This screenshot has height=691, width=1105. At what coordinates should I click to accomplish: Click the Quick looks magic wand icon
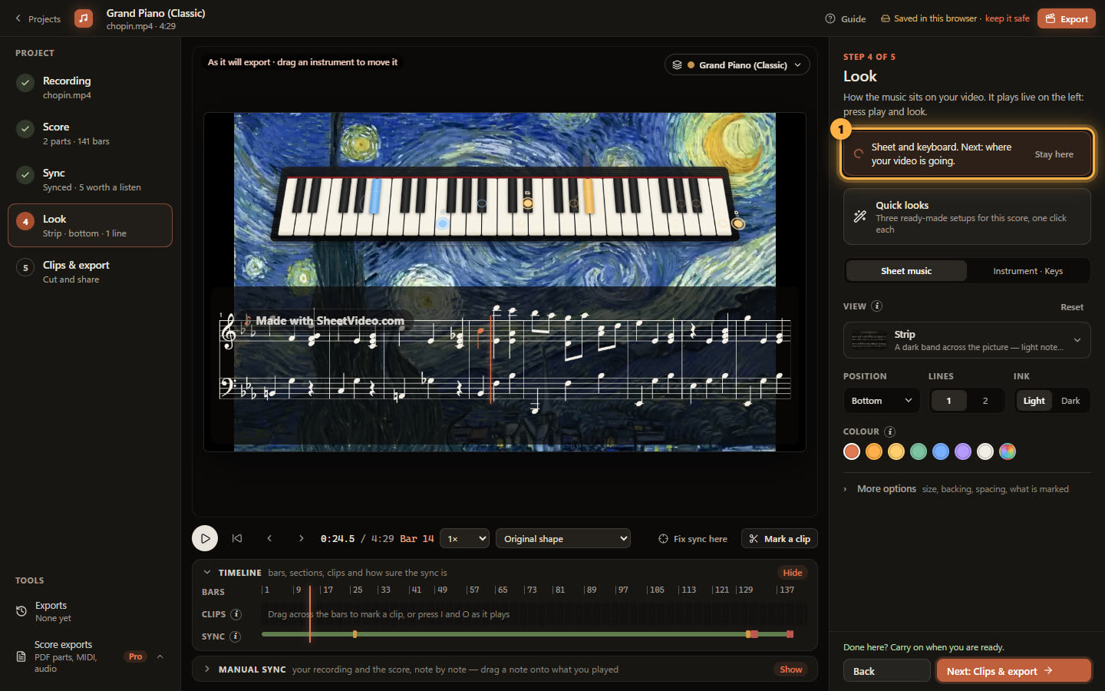[x=859, y=217]
